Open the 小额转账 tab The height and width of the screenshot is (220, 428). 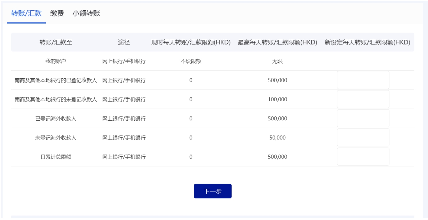(x=86, y=13)
